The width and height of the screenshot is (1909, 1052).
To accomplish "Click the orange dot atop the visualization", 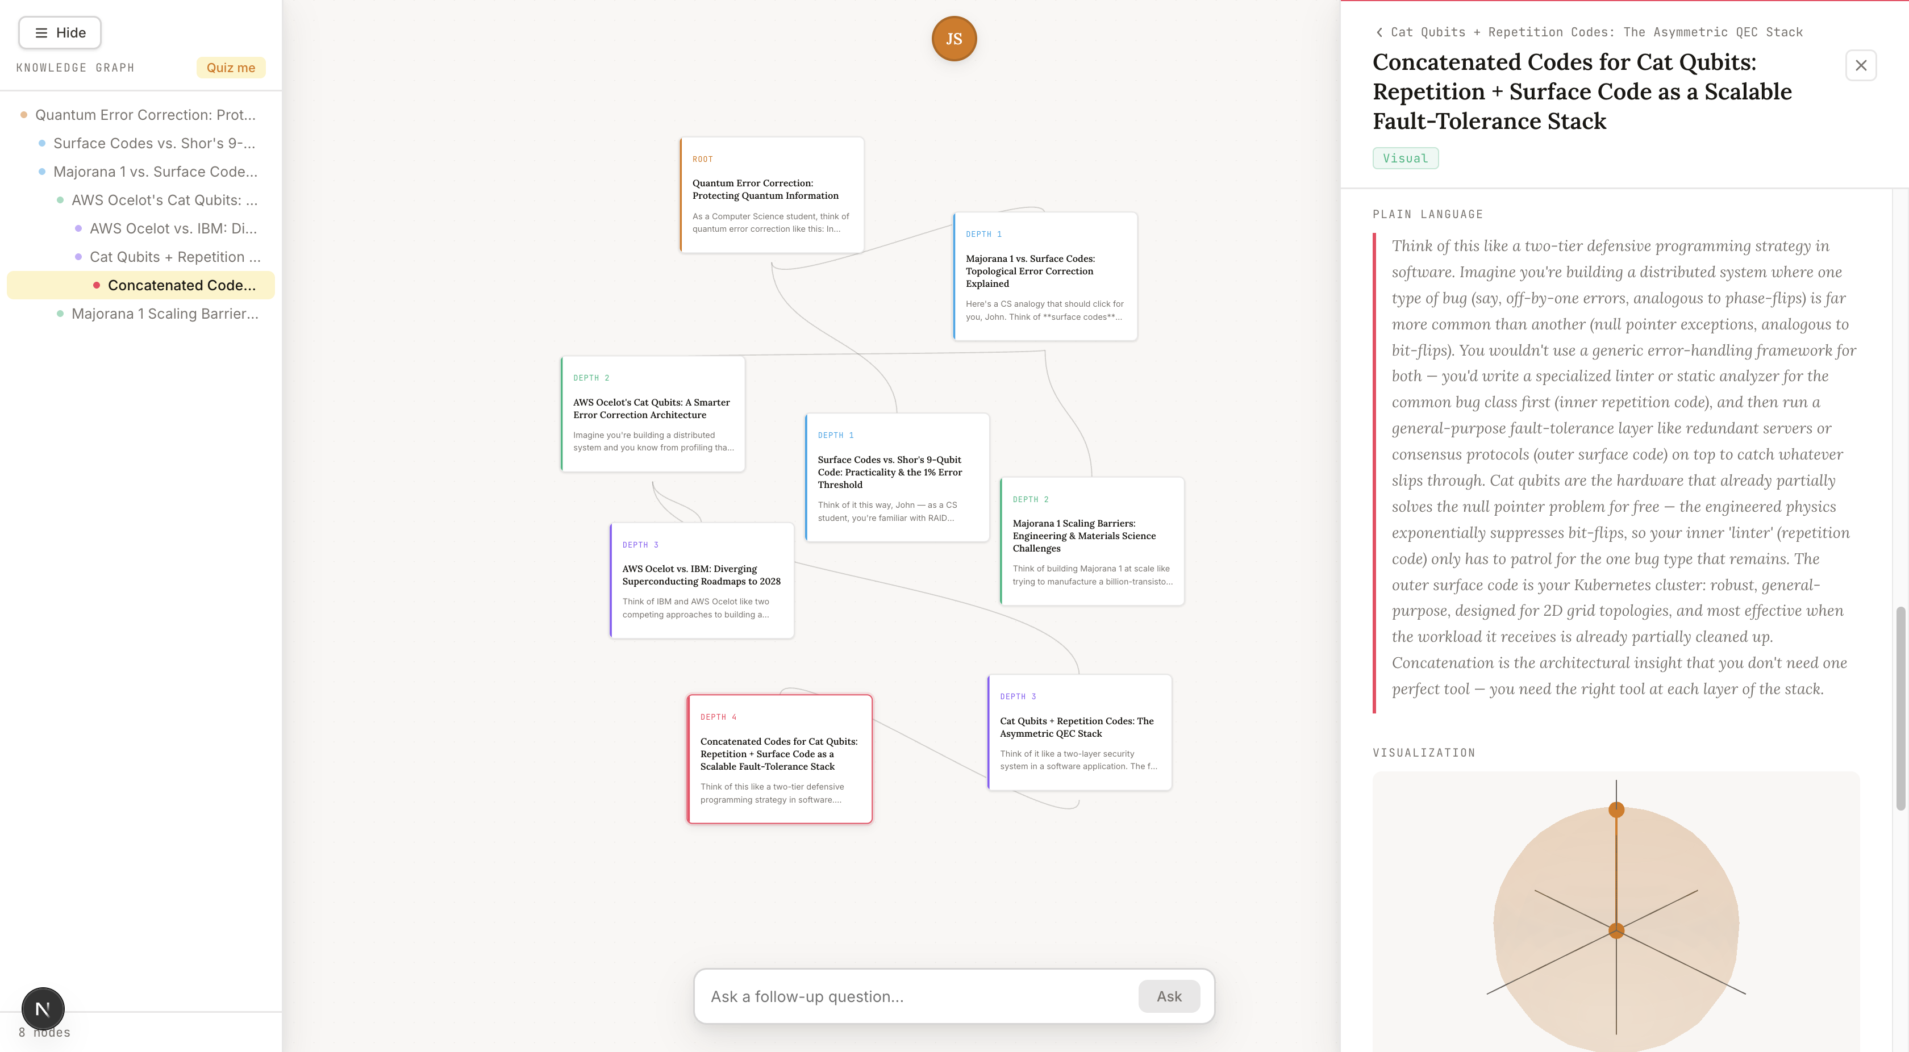I will click(1616, 810).
